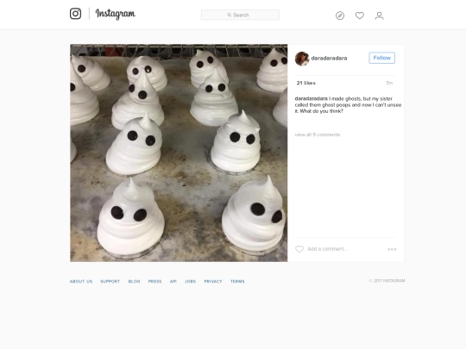Open the activity heart icon in header

click(x=360, y=16)
